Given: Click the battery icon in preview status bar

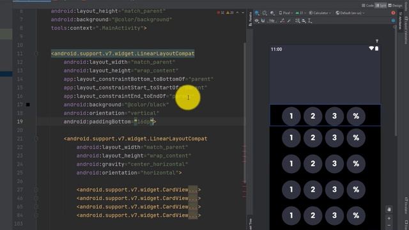Looking at the screenshot, I should point(377,49).
